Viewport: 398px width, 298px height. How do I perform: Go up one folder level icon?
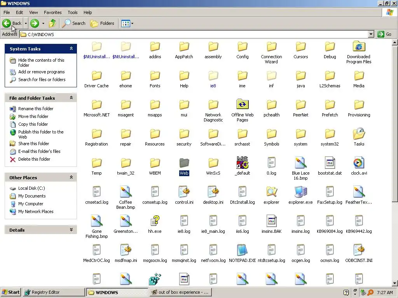[52, 23]
